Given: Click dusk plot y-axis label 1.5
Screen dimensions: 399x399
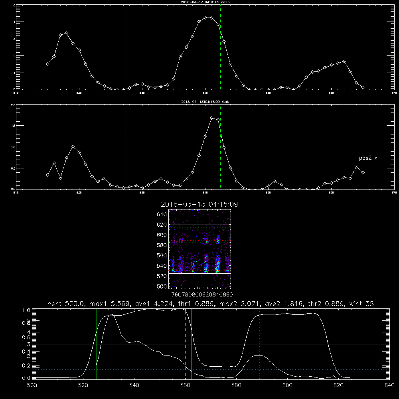Looking at the screenshot, I should click(x=13, y=126).
